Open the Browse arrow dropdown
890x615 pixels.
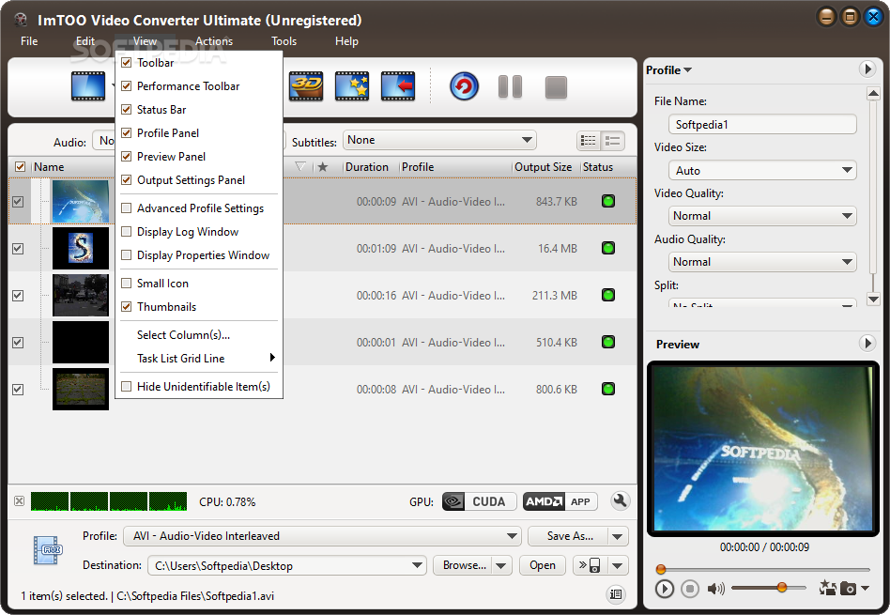(501, 565)
